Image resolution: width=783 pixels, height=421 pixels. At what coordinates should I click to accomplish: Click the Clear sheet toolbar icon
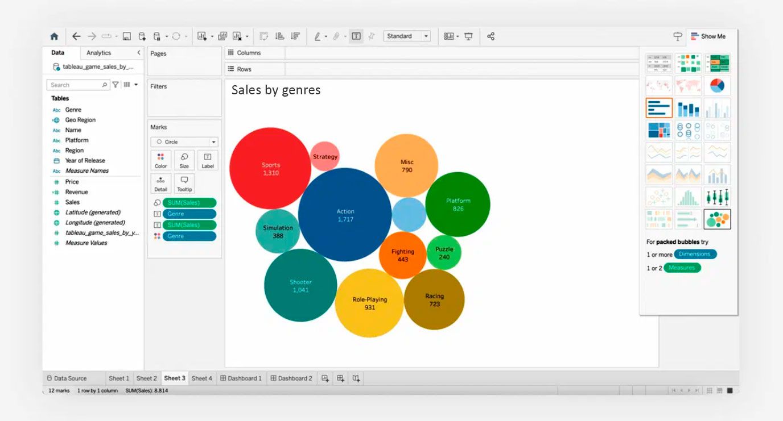[x=237, y=36]
